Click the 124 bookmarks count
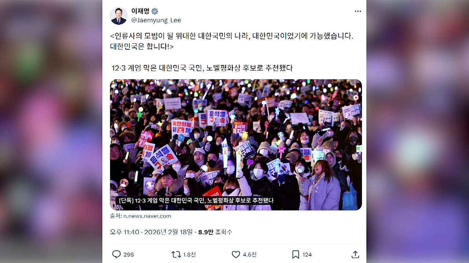The width and height of the screenshot is (469, 263). pyautogui.click(x=307, y=255)
